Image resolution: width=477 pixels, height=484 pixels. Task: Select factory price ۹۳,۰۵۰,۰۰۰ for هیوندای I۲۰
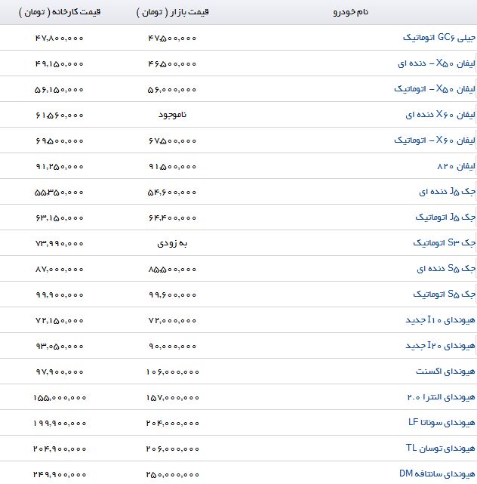pyautogui.click(x=59, y=347)
